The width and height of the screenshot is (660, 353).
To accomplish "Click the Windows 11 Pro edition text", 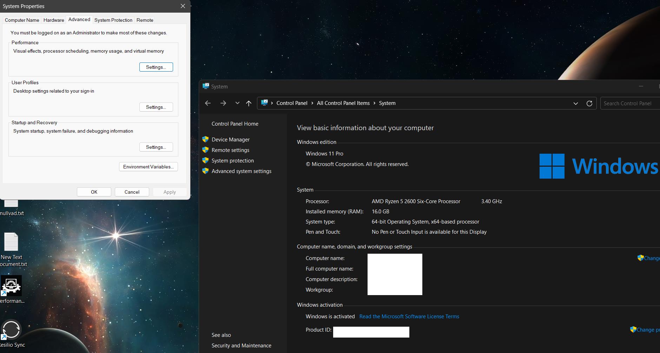I will click(324, 154).
